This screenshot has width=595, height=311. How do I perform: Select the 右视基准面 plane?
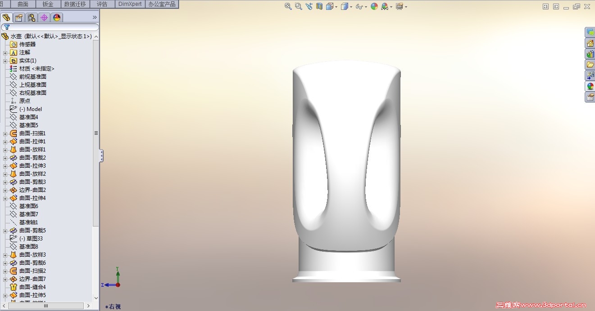28,93
